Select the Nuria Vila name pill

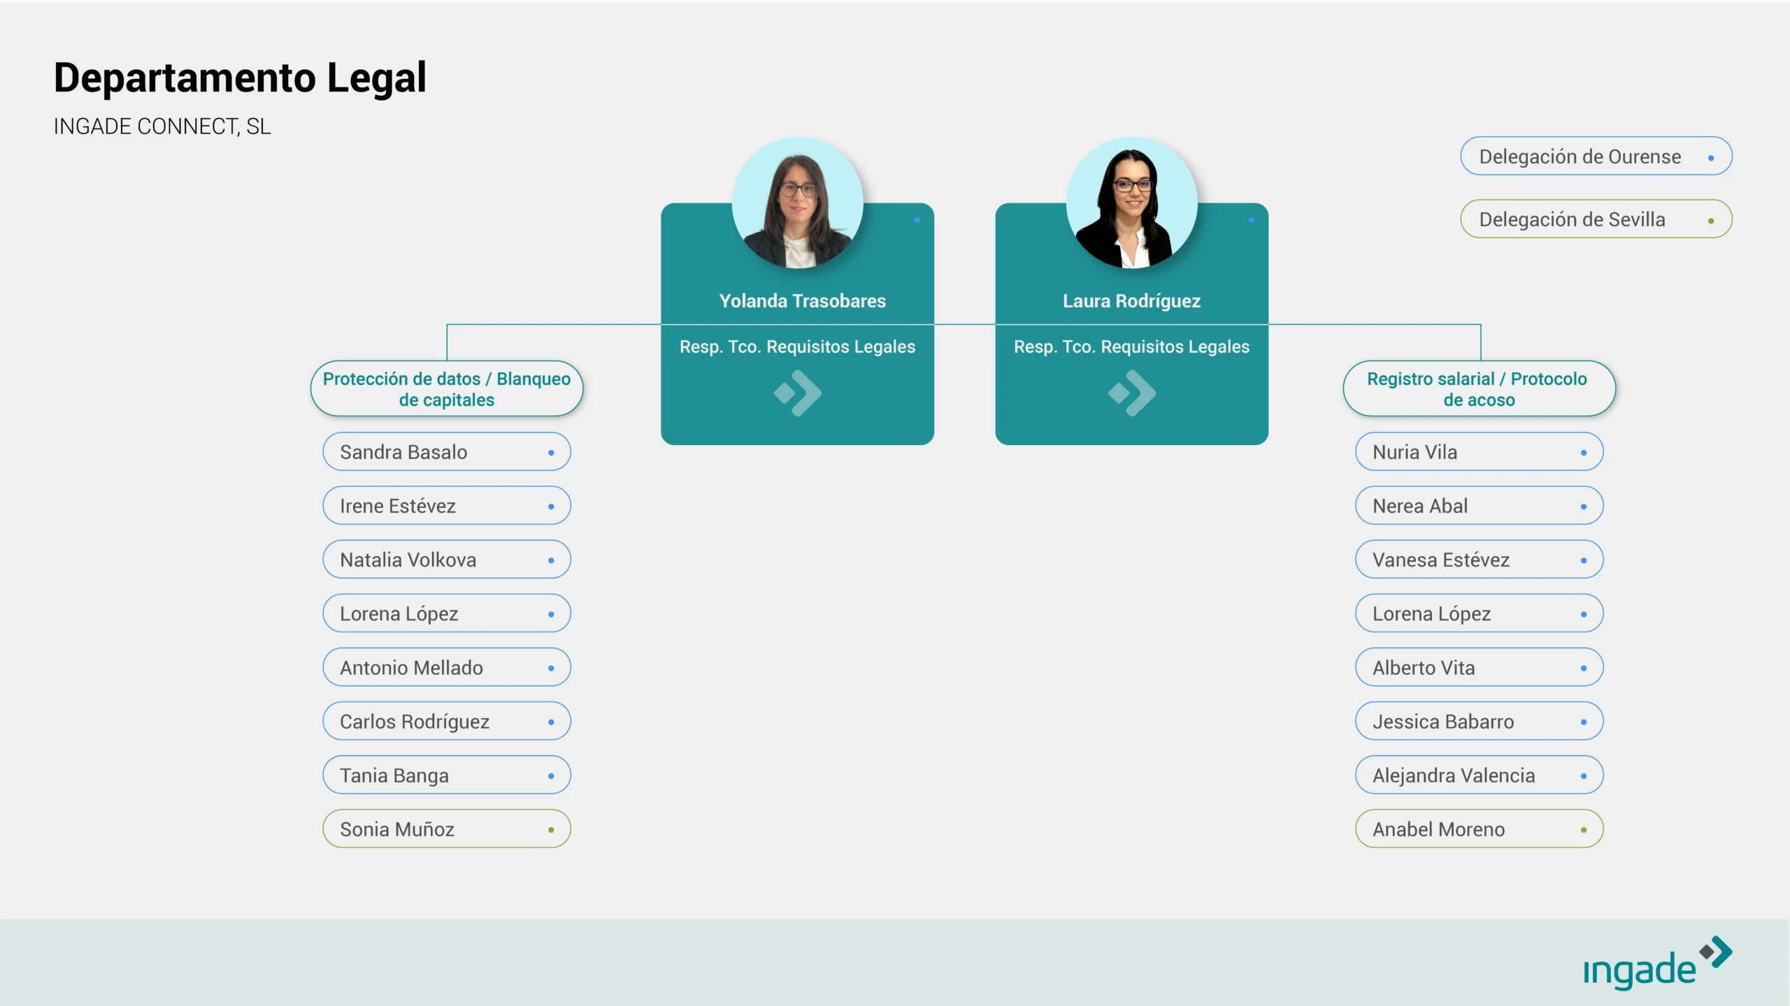click(x=1479, y=452)
